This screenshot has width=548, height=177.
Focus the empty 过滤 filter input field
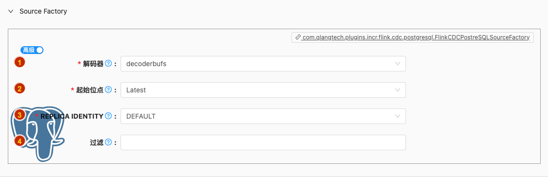263,142
